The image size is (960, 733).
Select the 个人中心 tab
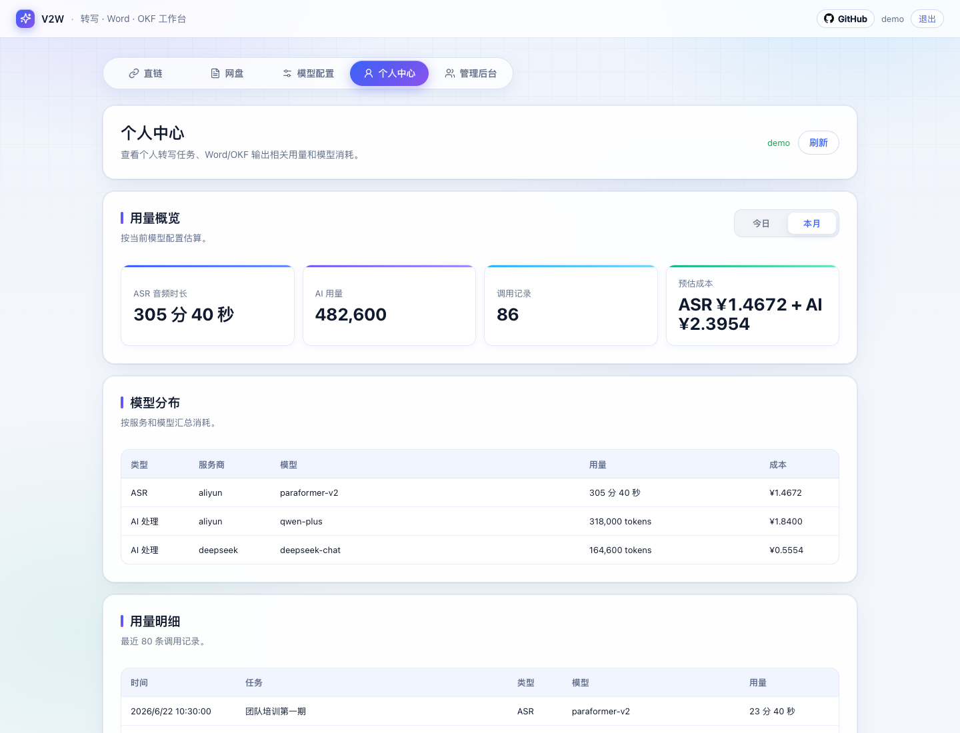(x=389, y=73)
